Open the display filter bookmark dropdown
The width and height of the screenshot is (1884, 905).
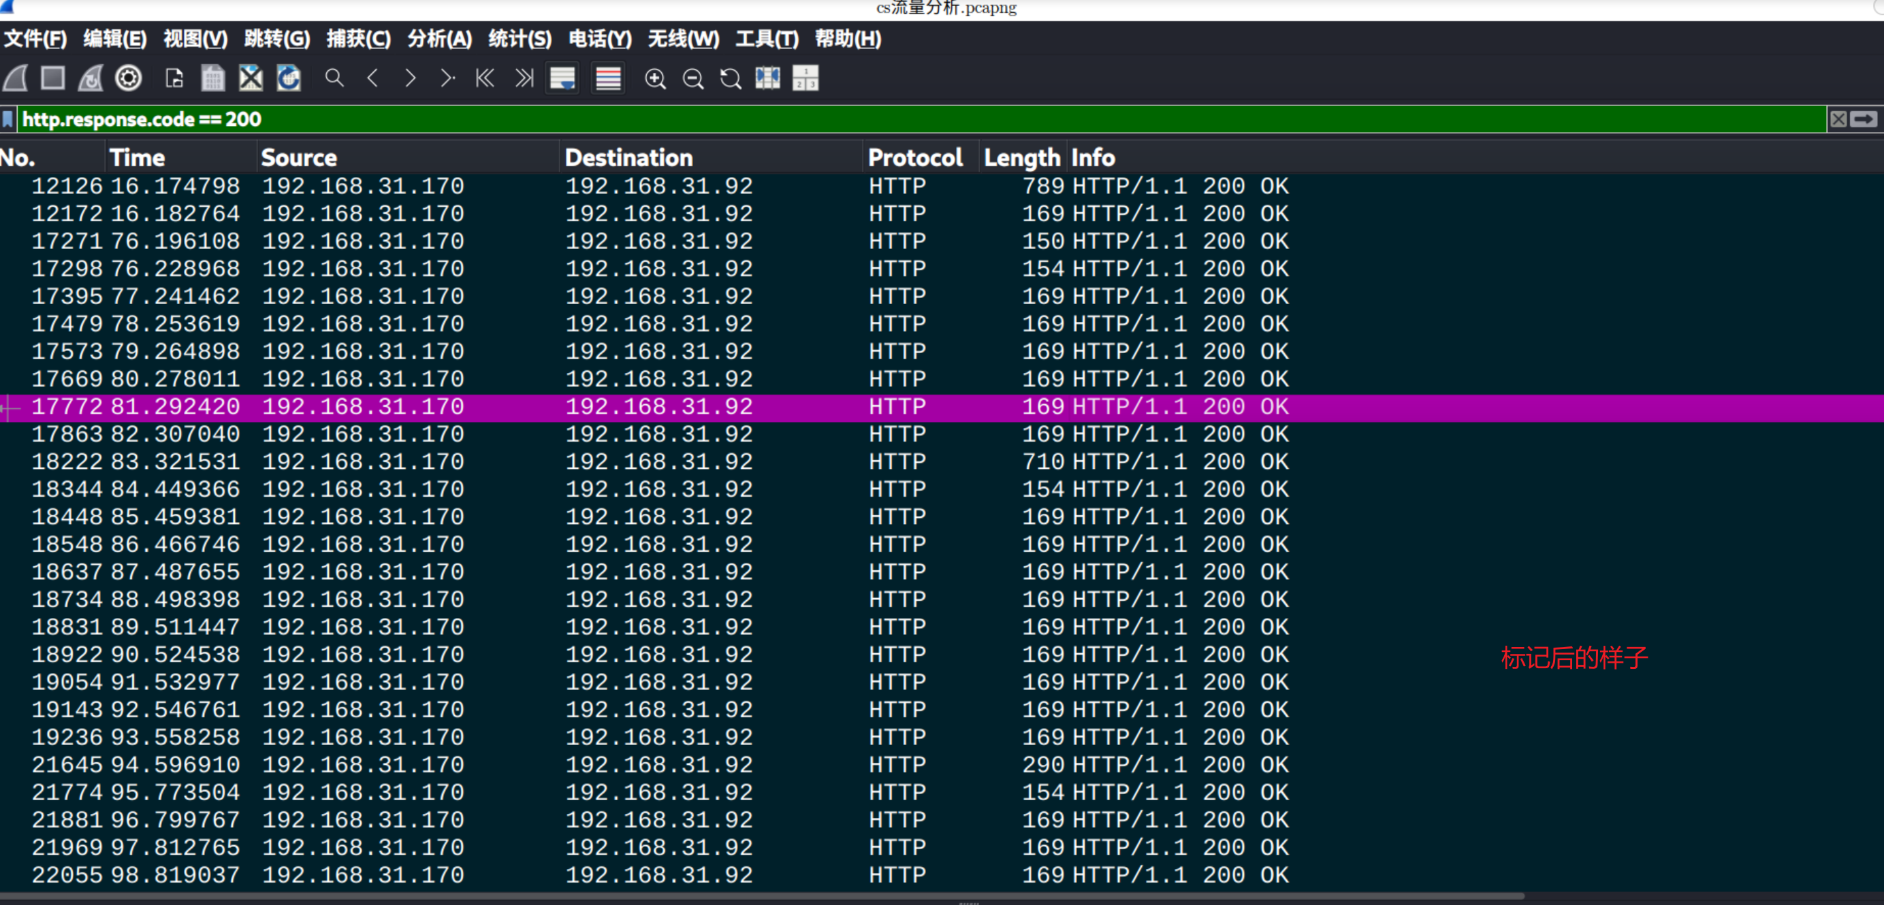[8, 119]
